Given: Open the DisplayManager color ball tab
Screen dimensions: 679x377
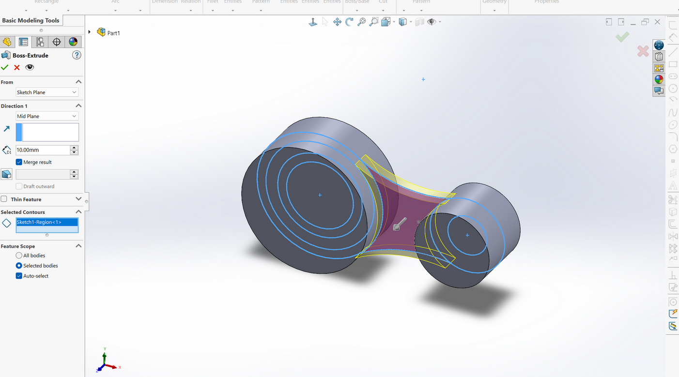Looking at the screenshot, I should click(73, 42).
